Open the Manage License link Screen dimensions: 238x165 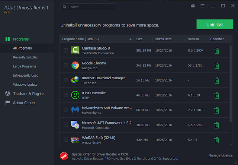[x=221, y=155]
